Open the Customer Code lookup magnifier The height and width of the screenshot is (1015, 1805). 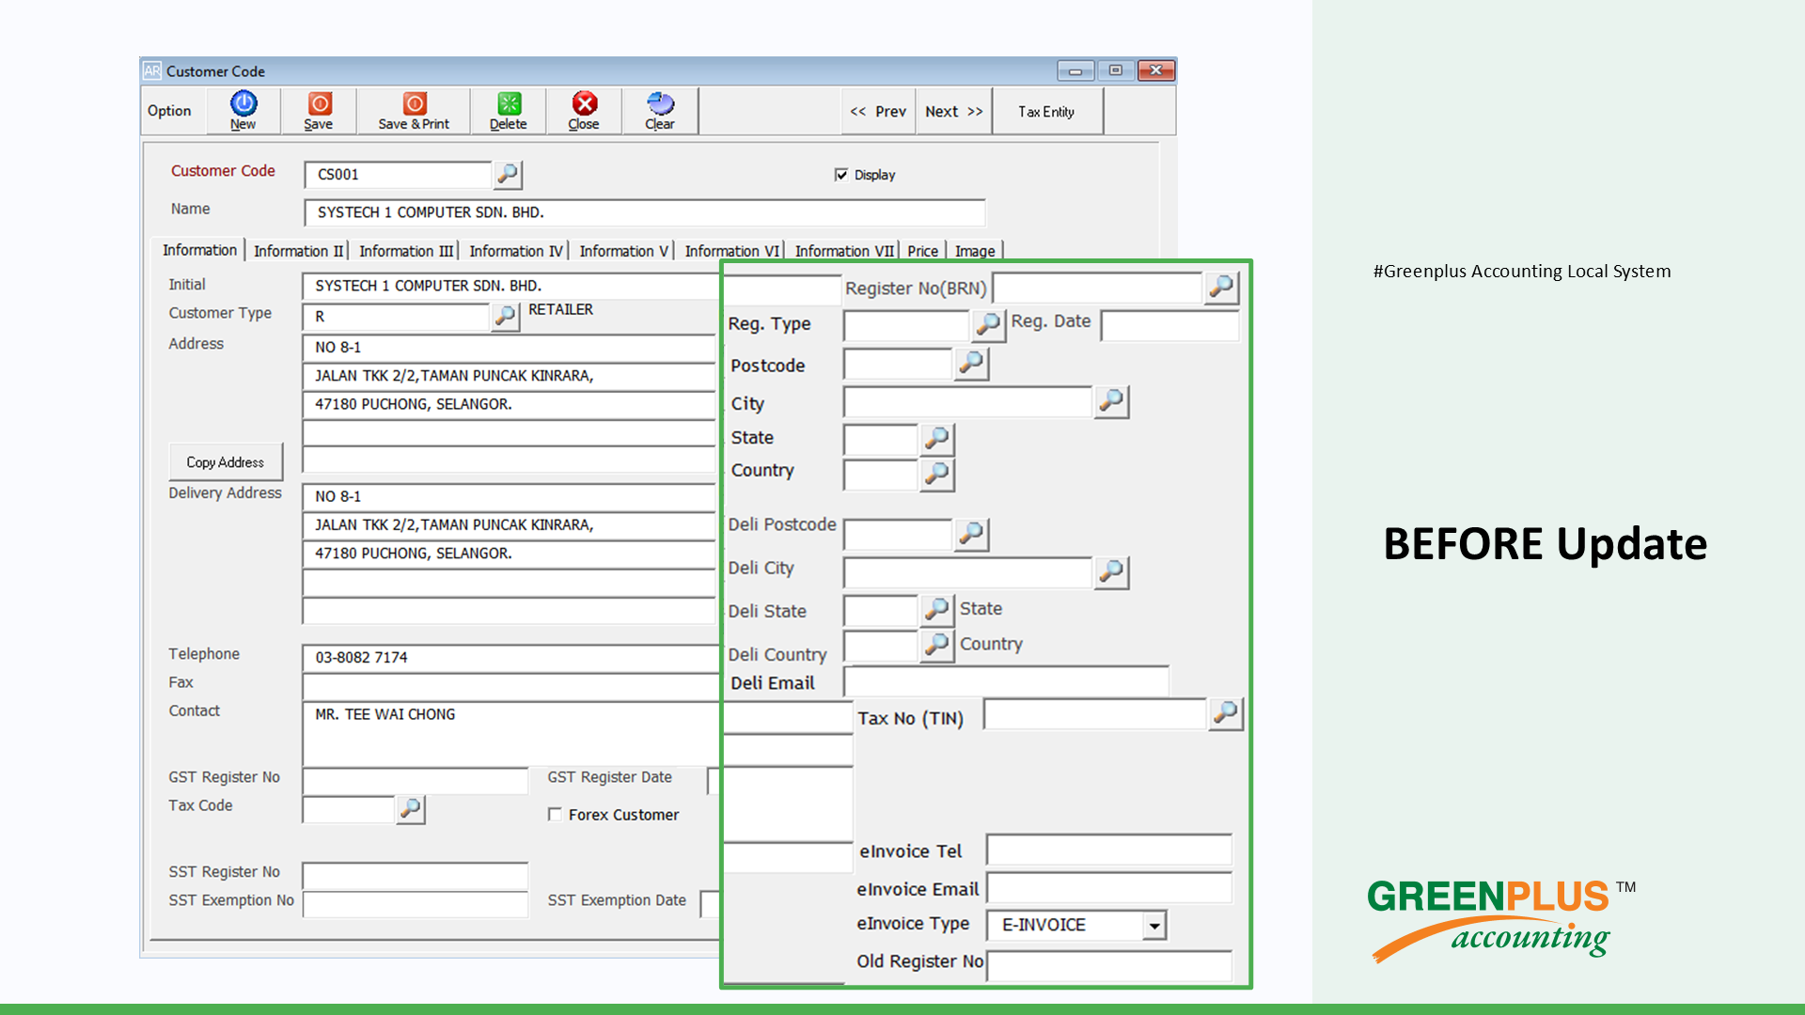click(x=508, y=174)
